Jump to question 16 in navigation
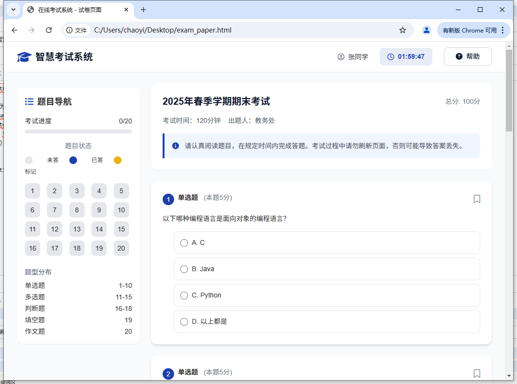 pyautogui.click(x=33, y=248)
